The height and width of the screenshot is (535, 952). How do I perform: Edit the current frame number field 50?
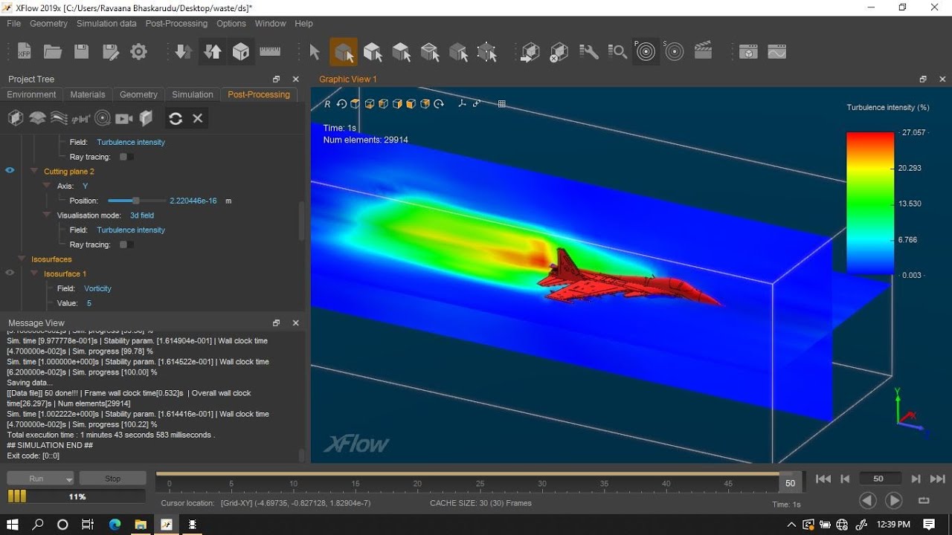pyautogui.click(x=878, y=479)
